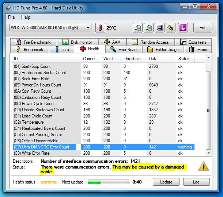Image resolution: width=223 pixels, height=197 pixels.
Task: Open the drive selection dropdown
Action: coord(50,27)
